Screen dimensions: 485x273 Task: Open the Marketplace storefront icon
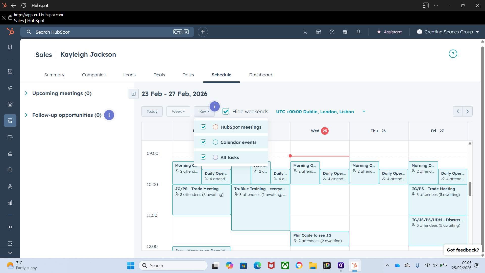319,32
